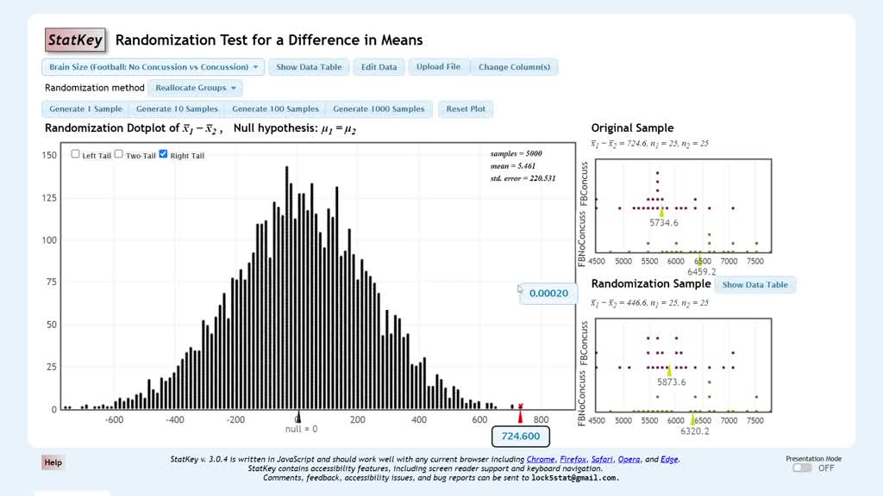Enable the Two-Tail checkbox
The image size is (883, 496).
(x=118, y=154)
